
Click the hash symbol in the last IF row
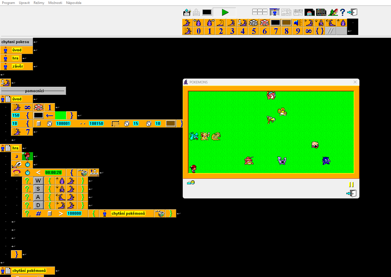pos(38,214)
